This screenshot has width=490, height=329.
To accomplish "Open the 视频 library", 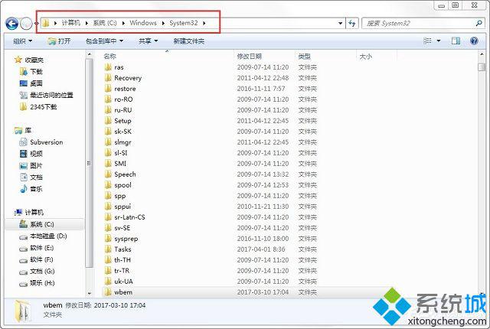I will 31,154.
